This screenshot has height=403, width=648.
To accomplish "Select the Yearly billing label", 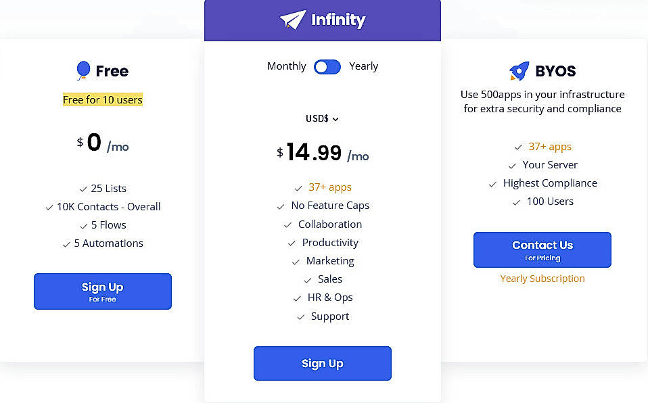I will 363,66.
